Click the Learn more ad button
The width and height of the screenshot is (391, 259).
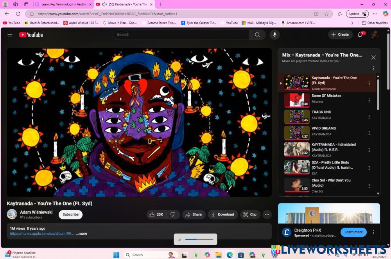(353, 232)
